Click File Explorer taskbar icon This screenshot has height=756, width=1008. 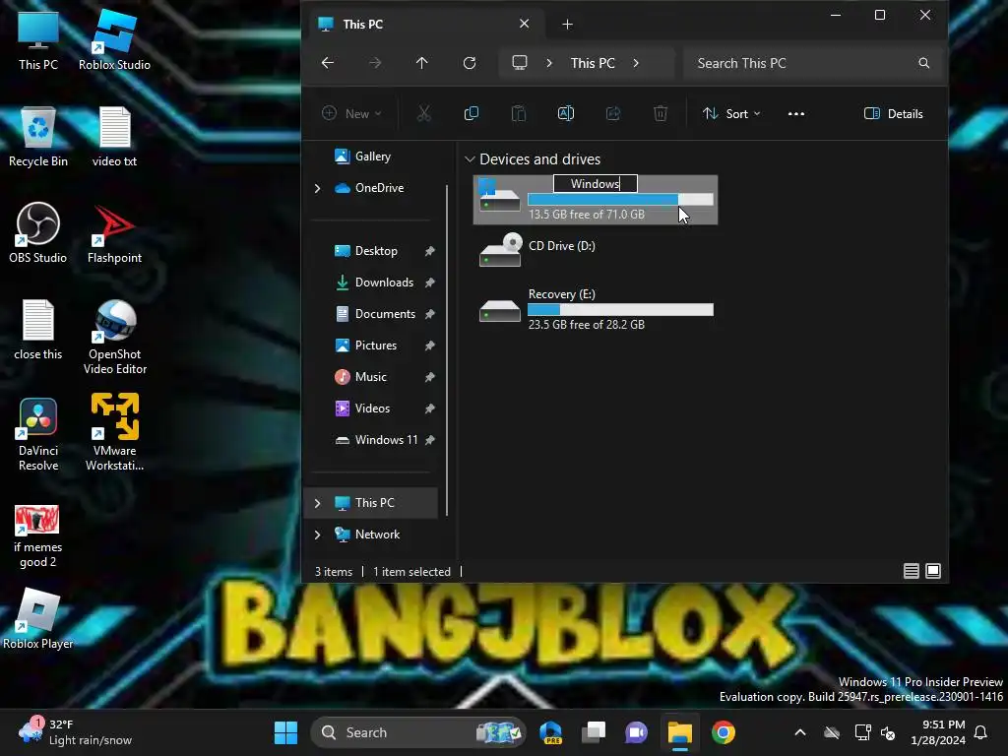point(679,732)
